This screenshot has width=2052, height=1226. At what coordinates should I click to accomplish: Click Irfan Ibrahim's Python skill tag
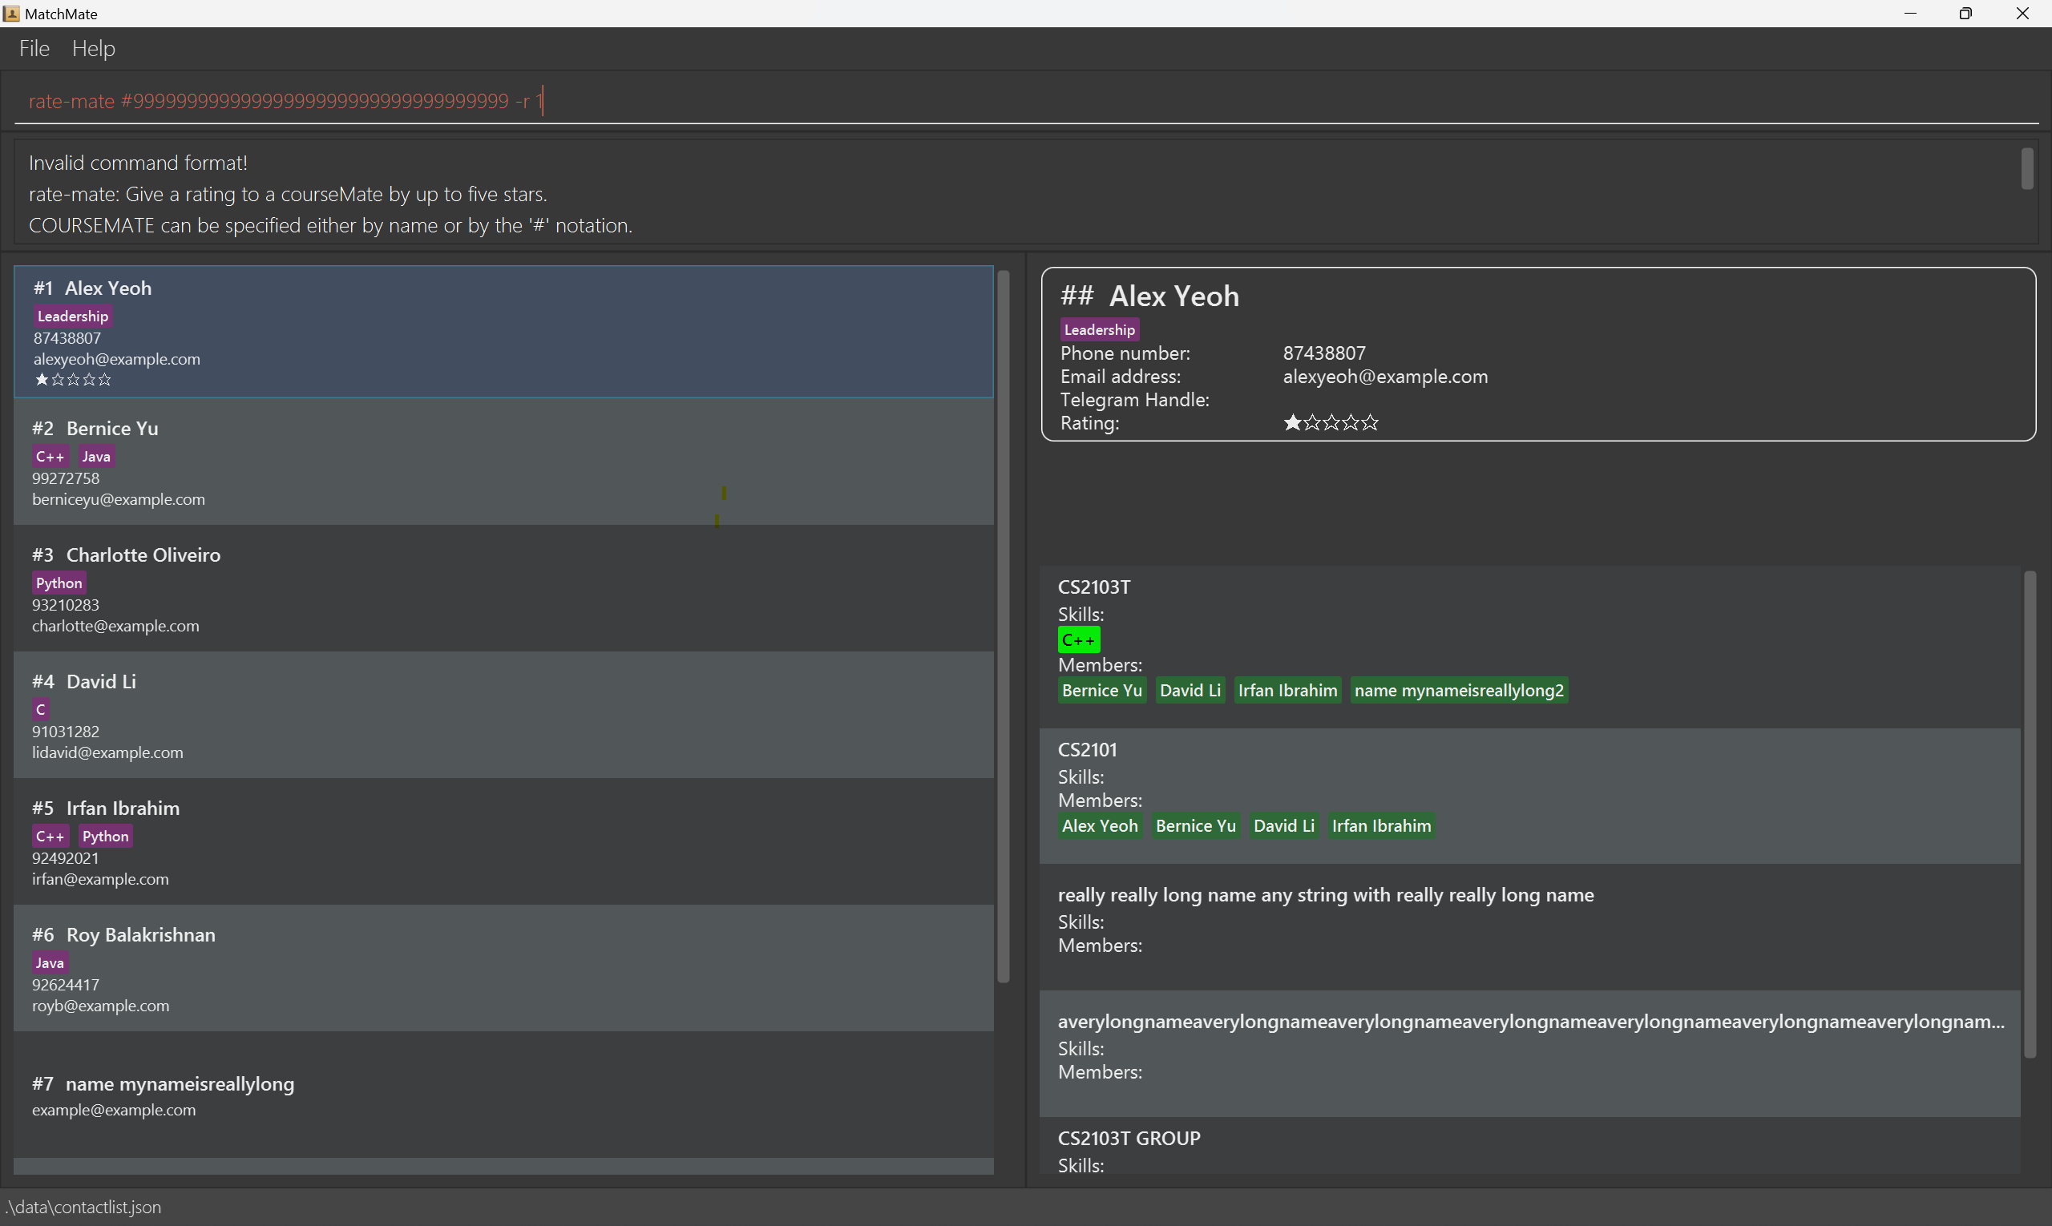[x=105, y=836]
